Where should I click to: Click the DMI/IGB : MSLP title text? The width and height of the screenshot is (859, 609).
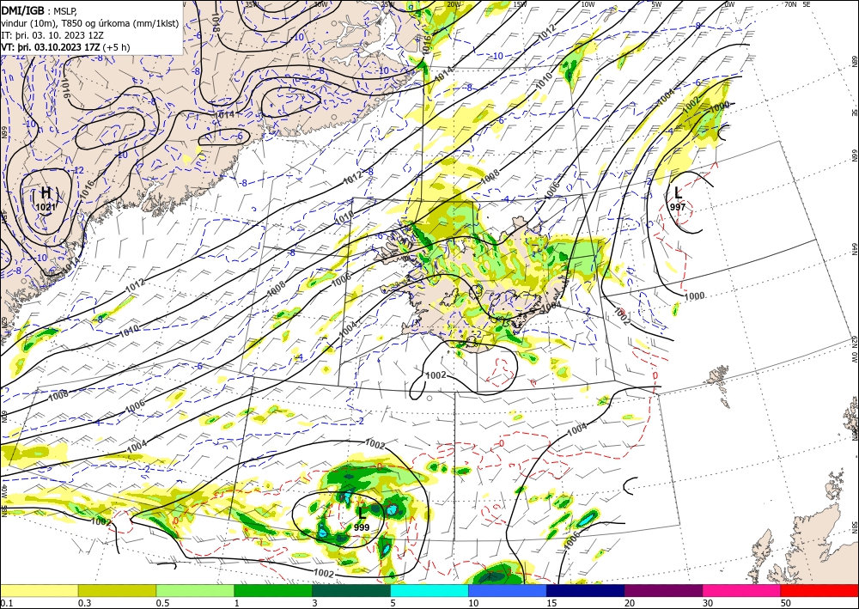coord(40,11)
